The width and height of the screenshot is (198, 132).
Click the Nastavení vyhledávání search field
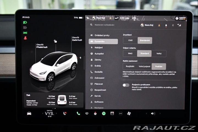(x=105, y=25)
